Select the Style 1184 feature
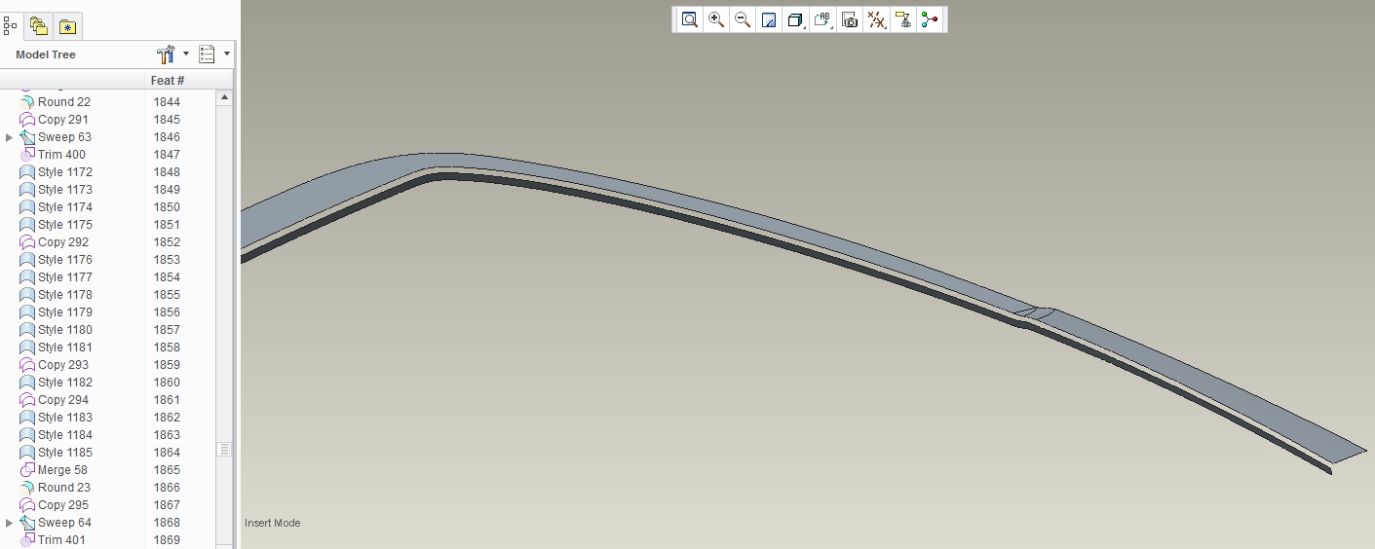1375x549 pixels. coord(65,435)
